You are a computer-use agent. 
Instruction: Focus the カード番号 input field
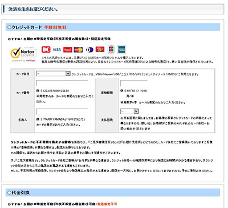point(62,83)
